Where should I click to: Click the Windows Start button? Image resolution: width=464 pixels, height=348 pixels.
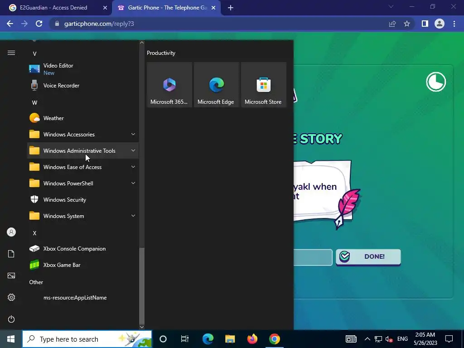pos(11,339)
